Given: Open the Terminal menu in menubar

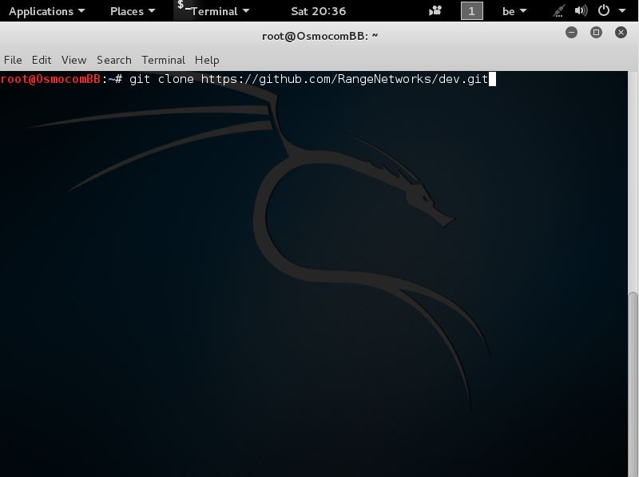Looking at the screenshot, I should (163, 60).
